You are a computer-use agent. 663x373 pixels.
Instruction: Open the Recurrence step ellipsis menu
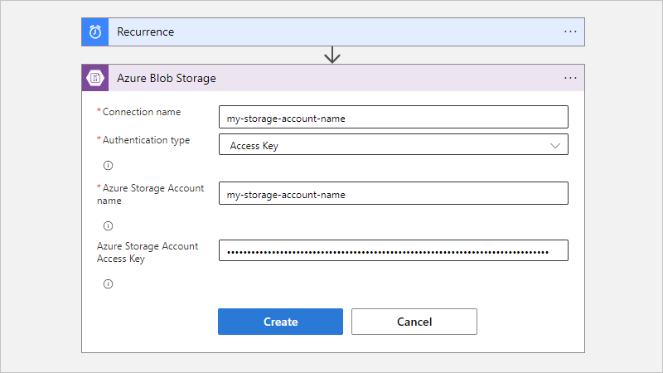tap(570, 31)
